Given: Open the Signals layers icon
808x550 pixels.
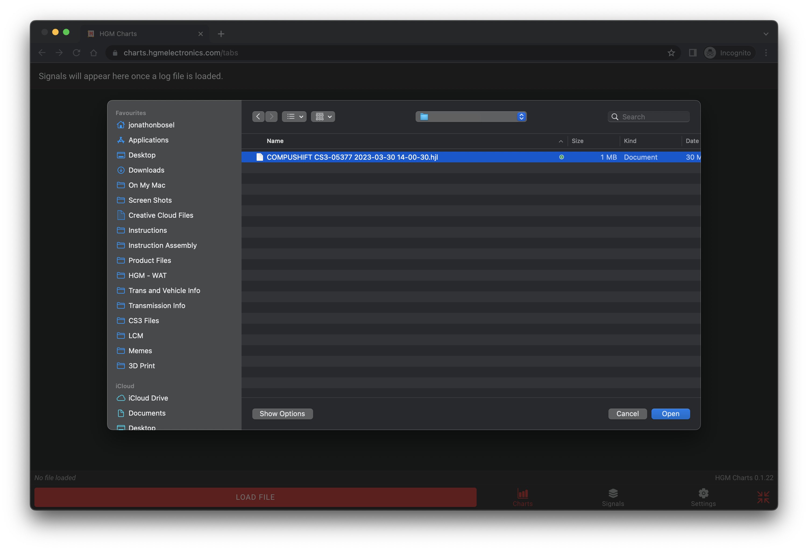Looking at the screenshot, I should (x=613, y=497).
